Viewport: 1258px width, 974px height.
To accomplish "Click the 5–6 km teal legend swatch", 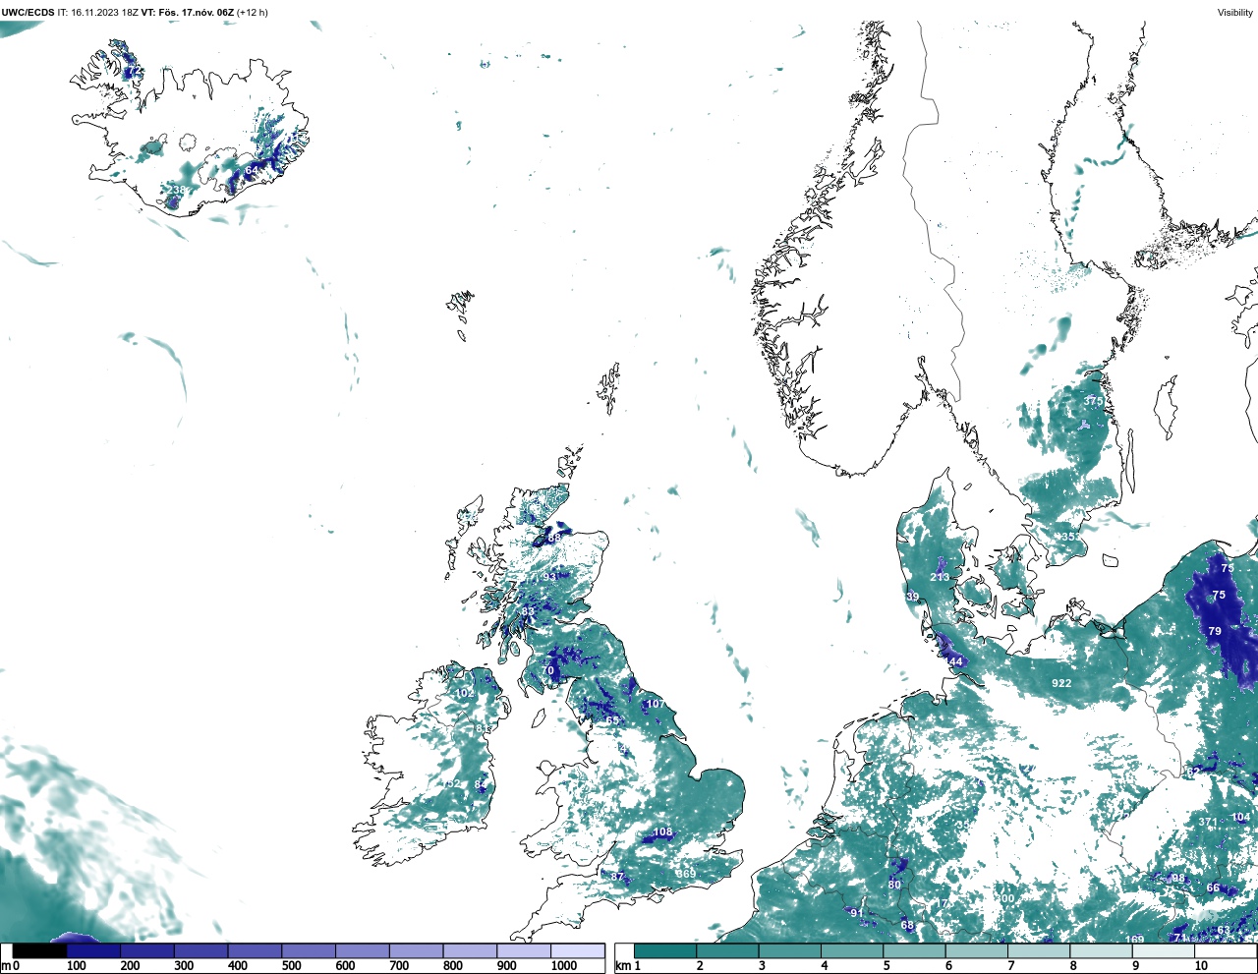I will [915, 950].
